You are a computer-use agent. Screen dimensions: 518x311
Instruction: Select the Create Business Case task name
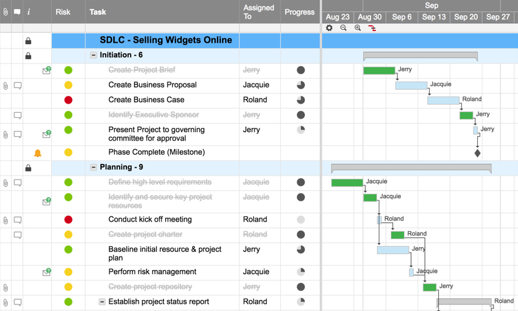pyautogui.click(x=146, y=100)
